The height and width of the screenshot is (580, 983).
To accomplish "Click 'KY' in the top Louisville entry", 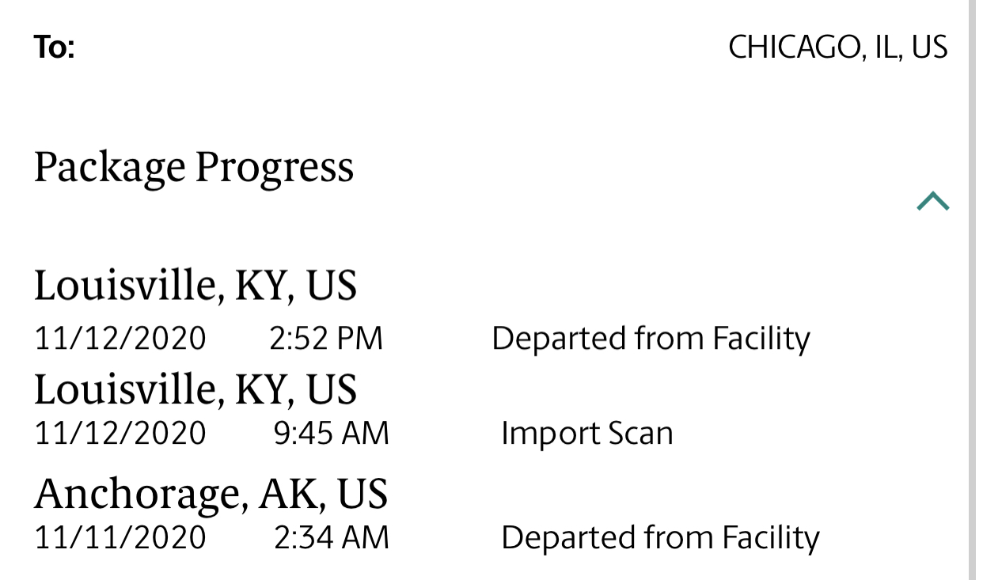I will tap(264, 286).
